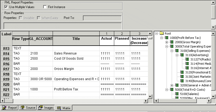
Task: Select row header R21
Action: point(6,90)
